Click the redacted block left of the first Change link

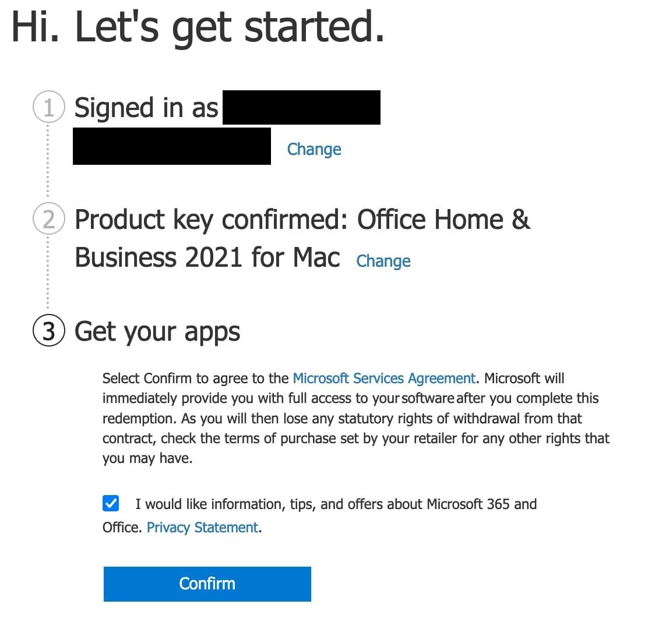pyautogui.click(x=172, y=146)
